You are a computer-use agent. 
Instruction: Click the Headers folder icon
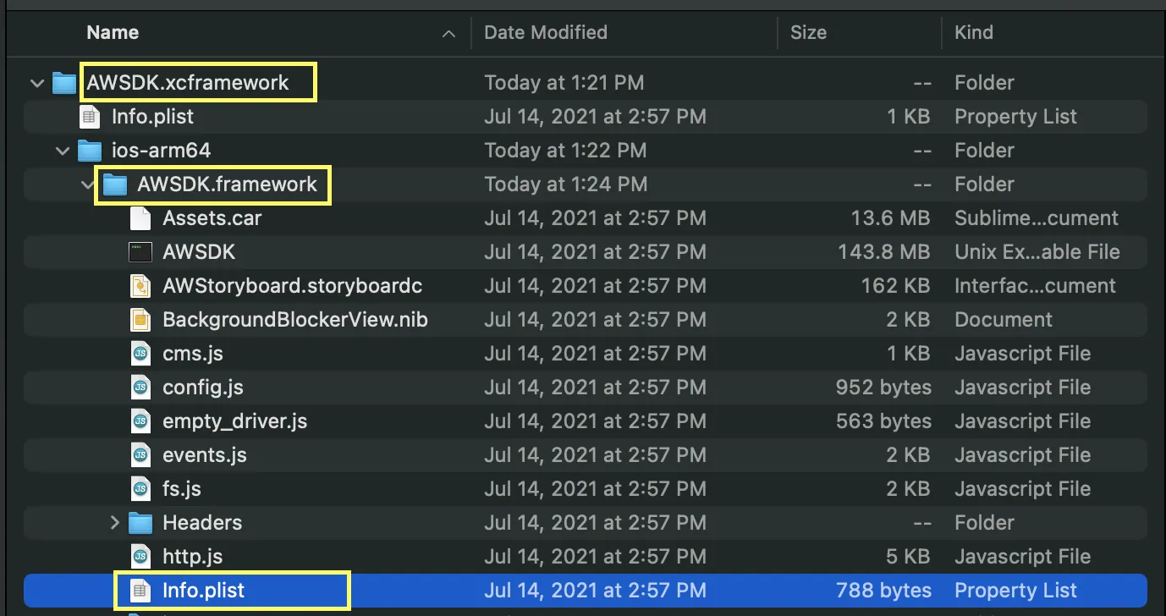click(x=140, y=523)
